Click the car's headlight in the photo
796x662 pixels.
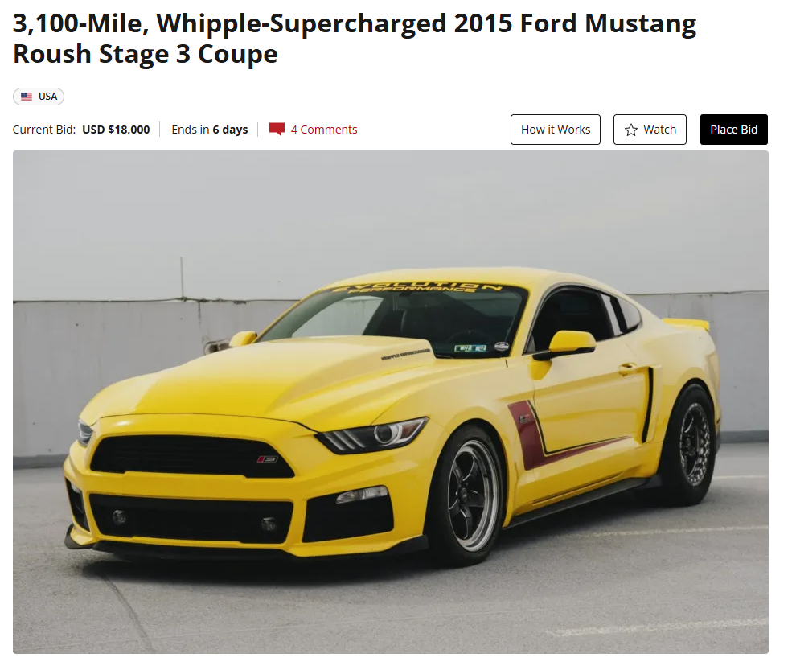pos(372,436)
